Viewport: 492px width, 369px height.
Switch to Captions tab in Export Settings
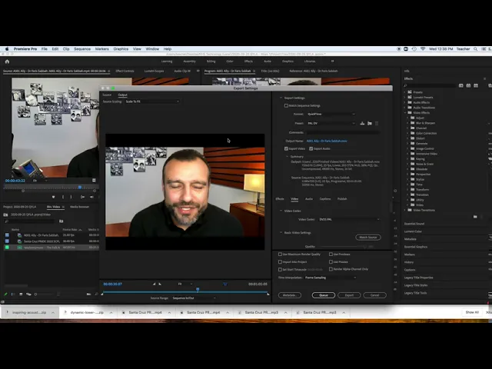point(325,199)
